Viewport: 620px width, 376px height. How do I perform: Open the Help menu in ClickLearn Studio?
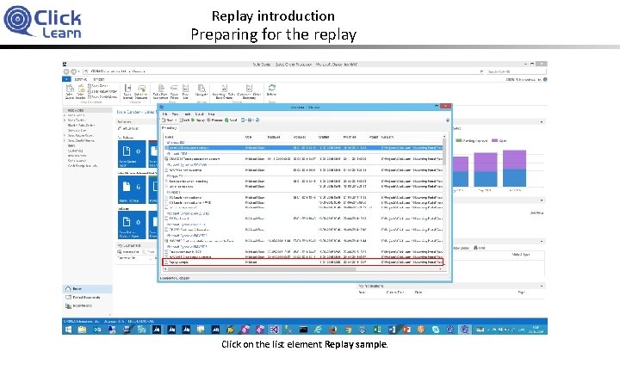click(212, 114)
